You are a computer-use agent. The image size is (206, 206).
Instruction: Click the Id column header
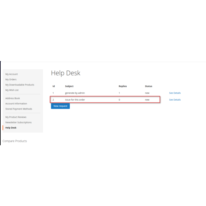[54, 86]
